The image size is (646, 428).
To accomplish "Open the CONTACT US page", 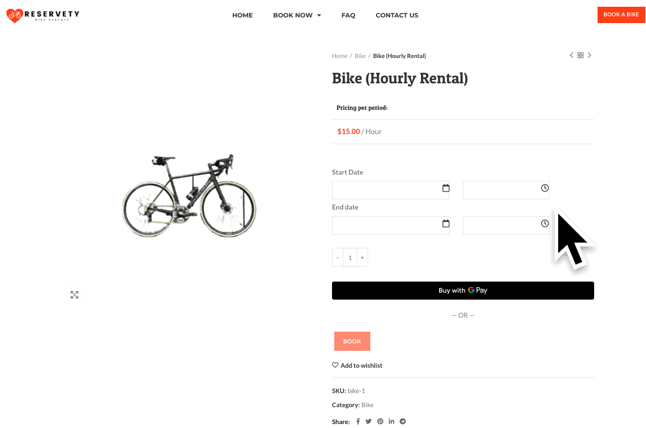I will tap(397, 15).
